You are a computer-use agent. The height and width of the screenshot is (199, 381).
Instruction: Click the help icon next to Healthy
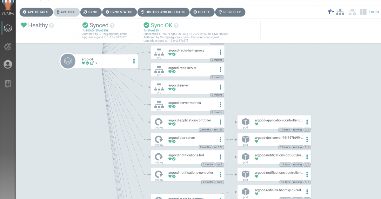point(52,26)
